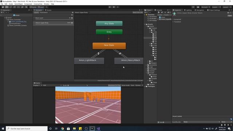Screen dimensions: 233x131
Task: Adjust the Project icon size slider
Action: coord(167,122)
